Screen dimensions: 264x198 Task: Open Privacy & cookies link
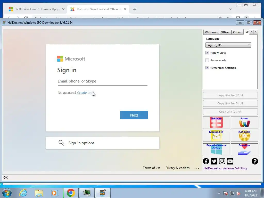tap(177, 168)
